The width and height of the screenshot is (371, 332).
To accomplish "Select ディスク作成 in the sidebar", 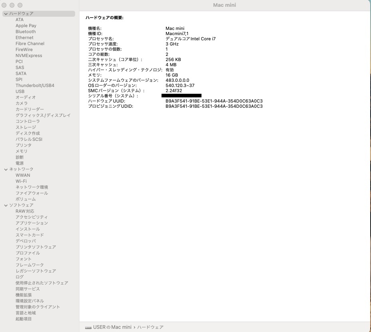I will click(x=28, y=133).
